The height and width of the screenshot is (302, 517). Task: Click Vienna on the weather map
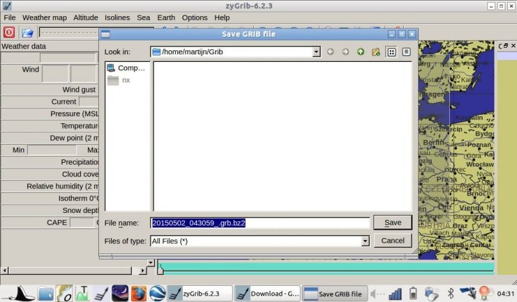click(471, 208)
